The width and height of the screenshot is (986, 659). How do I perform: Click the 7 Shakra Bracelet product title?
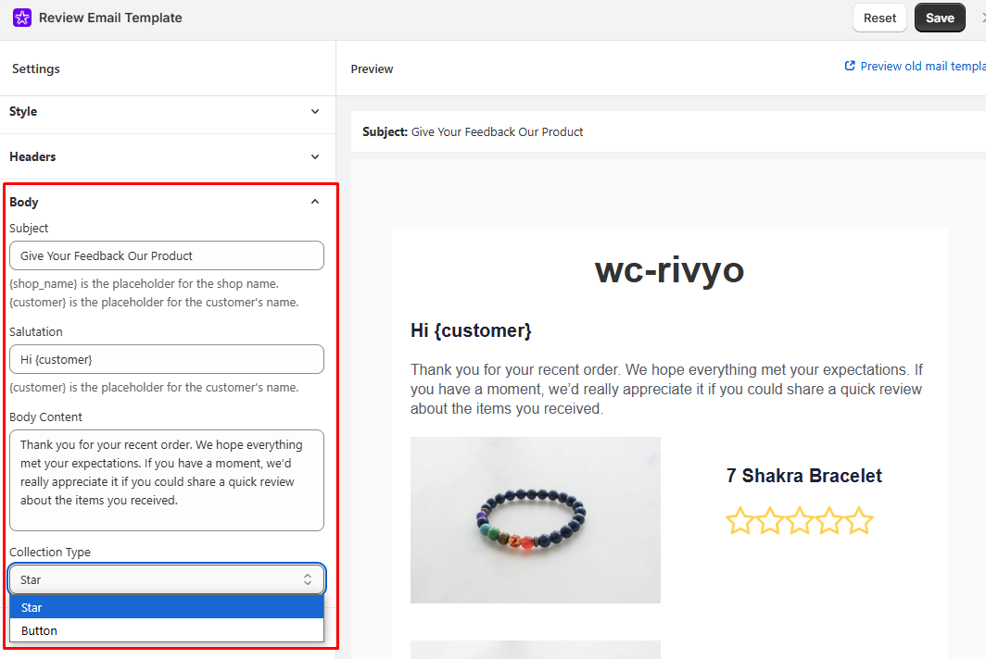click(x=803, y=476)
